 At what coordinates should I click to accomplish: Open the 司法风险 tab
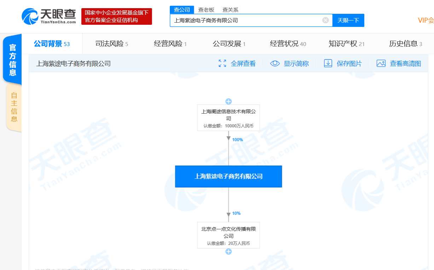point(111,44)
